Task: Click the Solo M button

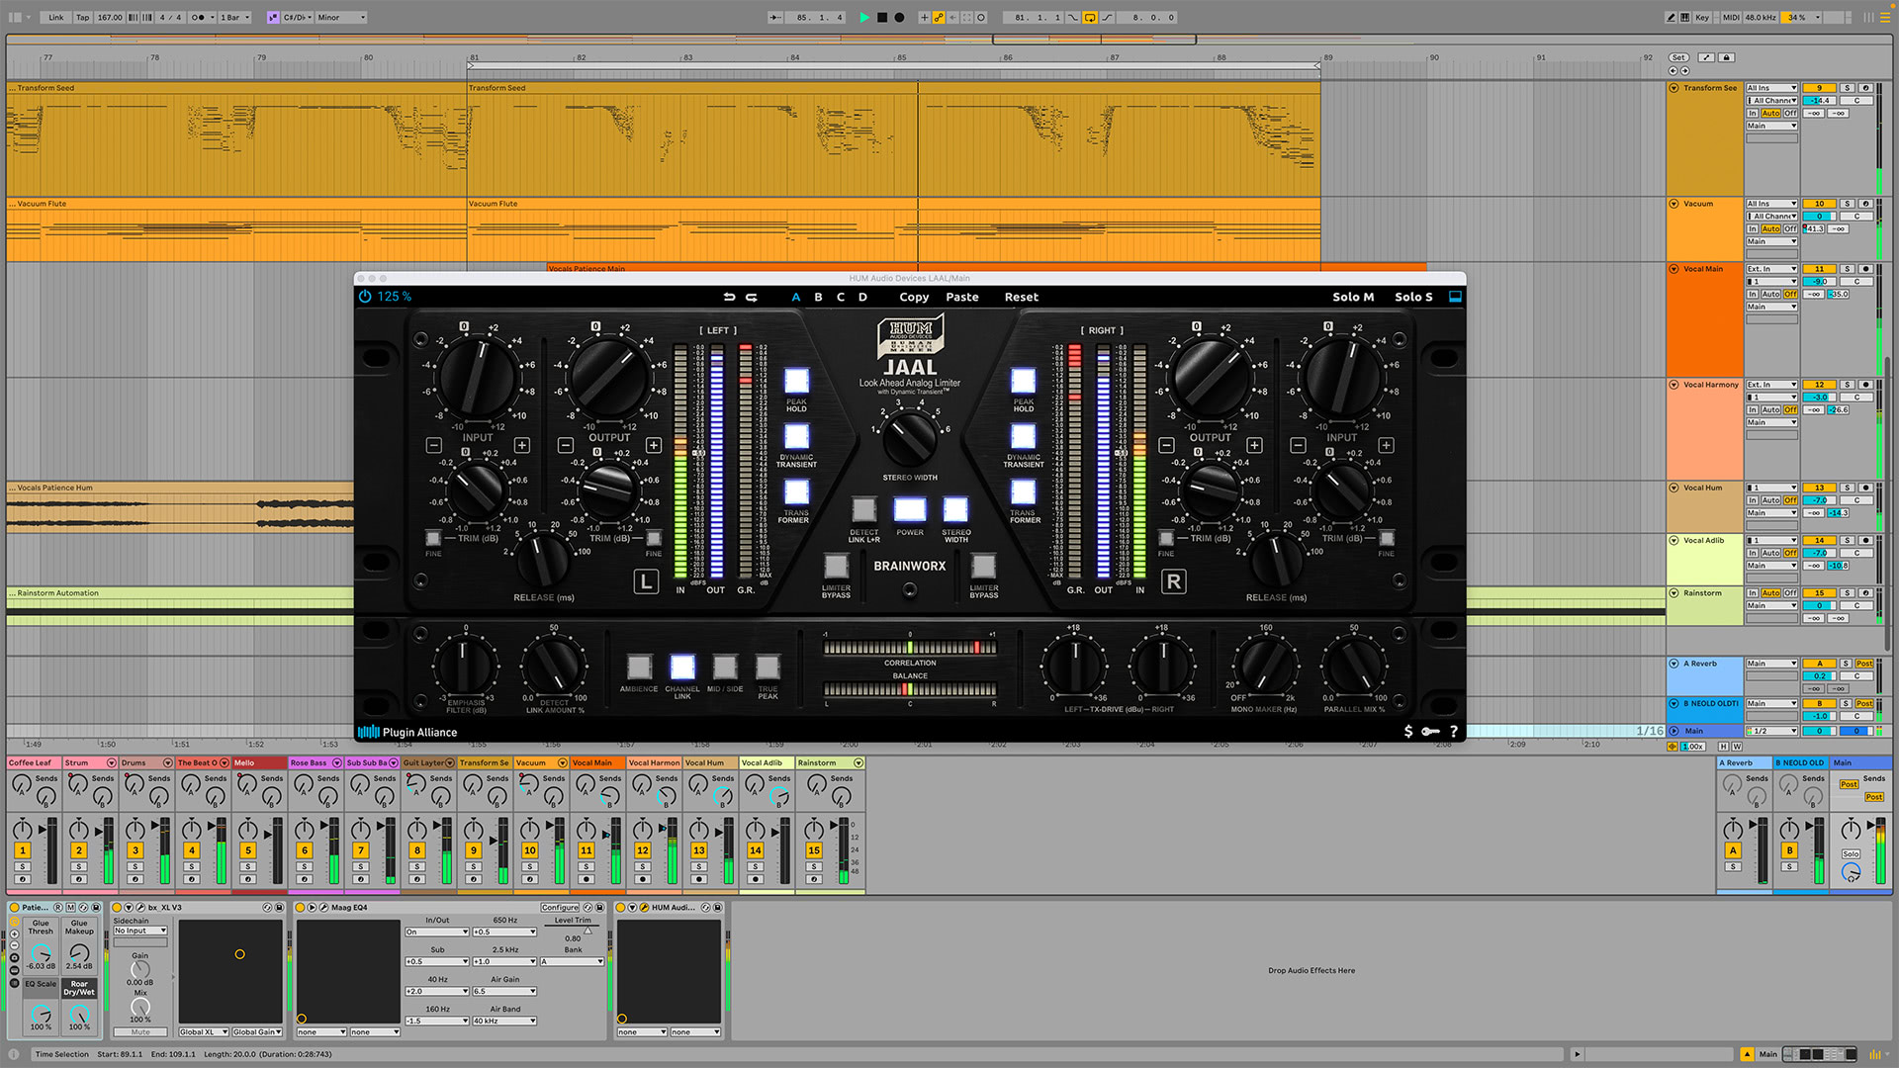Action: click(x=1352, y=297)
